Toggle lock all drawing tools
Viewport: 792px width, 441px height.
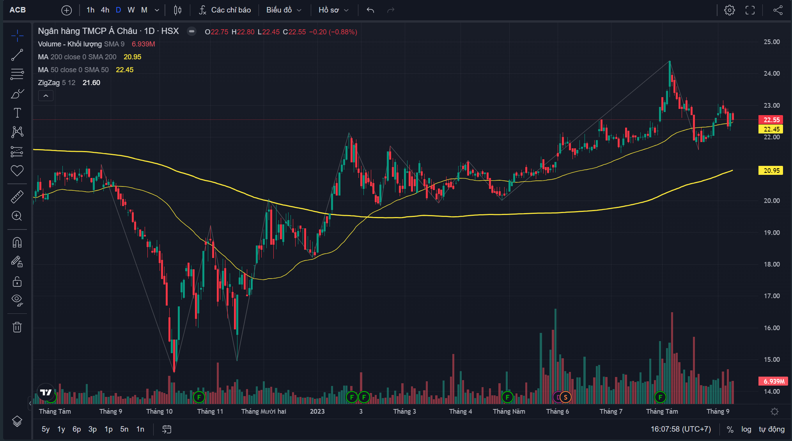point(17,281)
